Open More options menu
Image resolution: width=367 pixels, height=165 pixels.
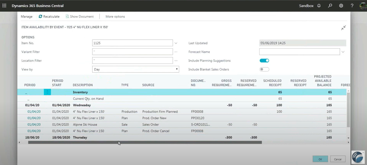[x=115, y=16]
